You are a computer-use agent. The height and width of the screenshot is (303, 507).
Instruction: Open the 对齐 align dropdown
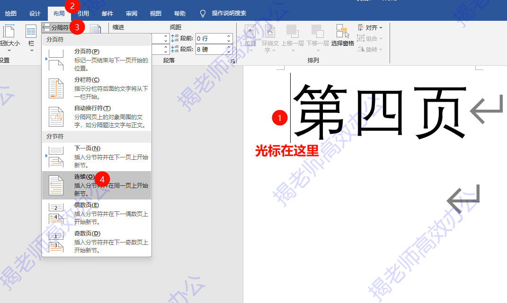[370, 28]
